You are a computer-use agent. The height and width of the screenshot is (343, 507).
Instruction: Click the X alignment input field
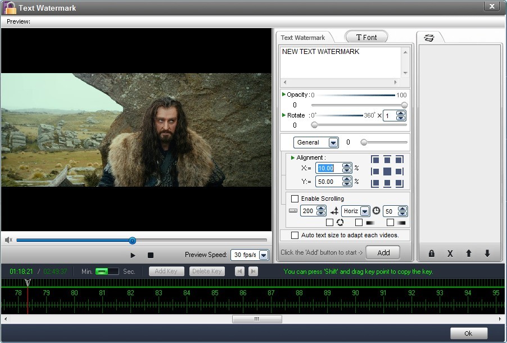[x=329, y=168]
